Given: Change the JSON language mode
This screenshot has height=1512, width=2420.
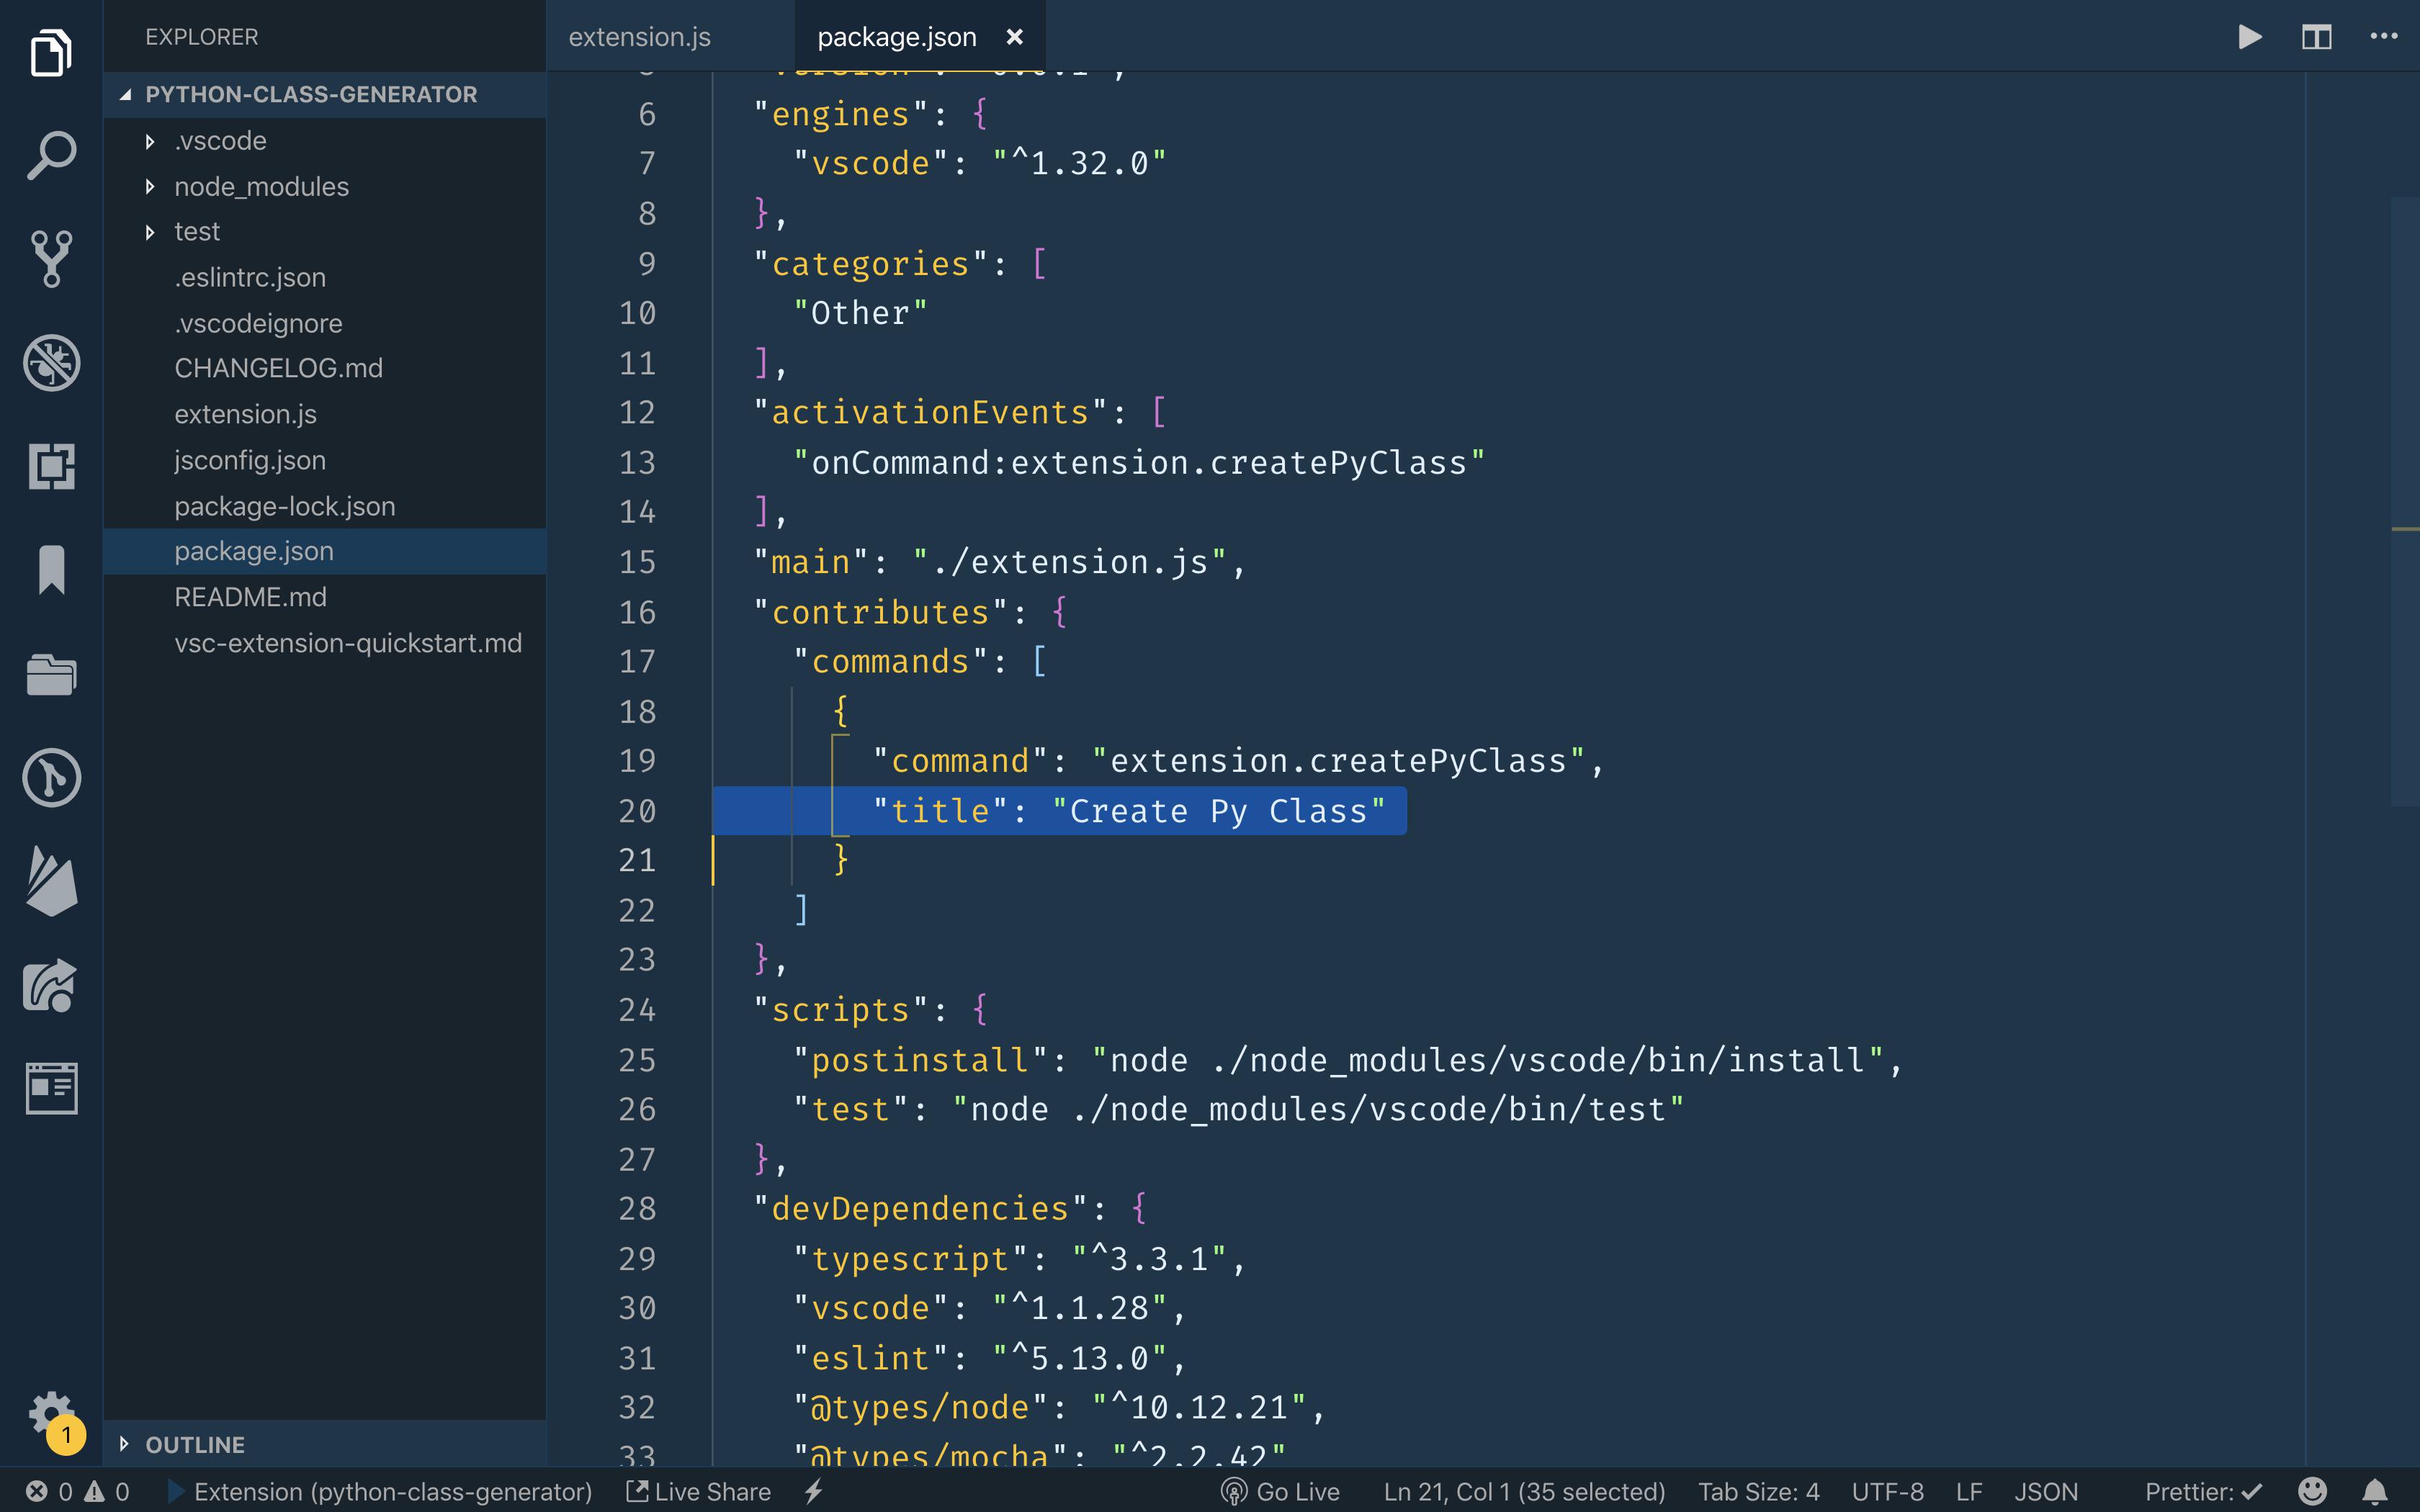Looking at the screenshot, I should (2045, 1491).
